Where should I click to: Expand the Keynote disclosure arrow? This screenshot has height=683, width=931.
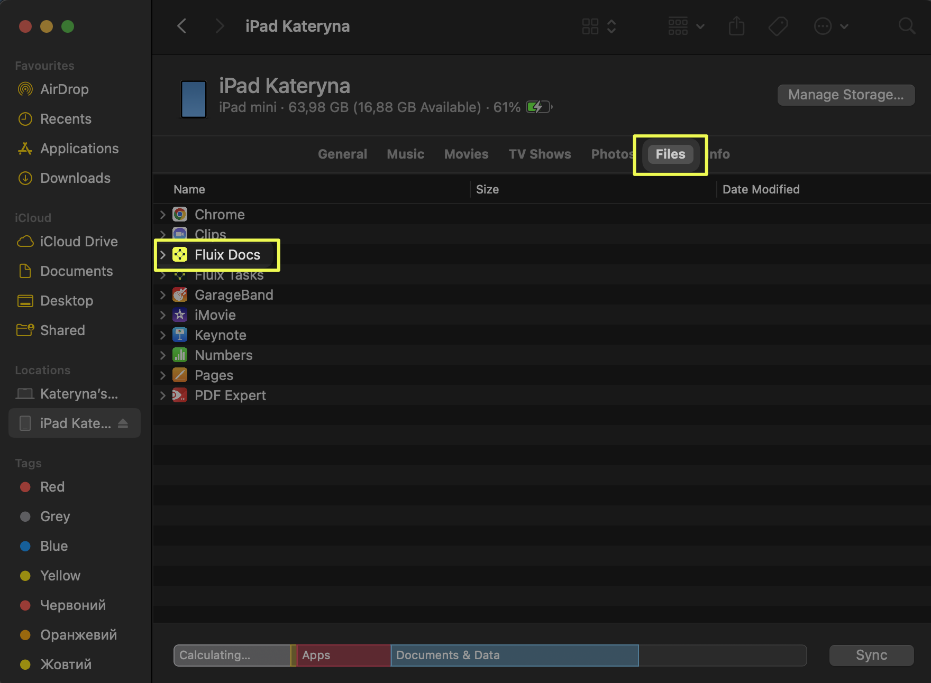(163, 335)
